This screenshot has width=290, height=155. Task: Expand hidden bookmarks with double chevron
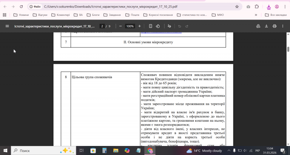256,15
